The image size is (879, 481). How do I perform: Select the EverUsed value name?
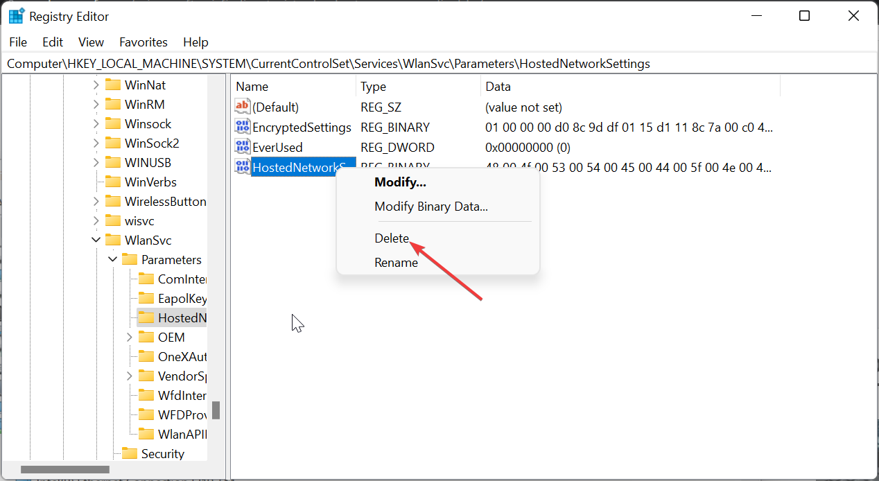click(x=277, y=147)
